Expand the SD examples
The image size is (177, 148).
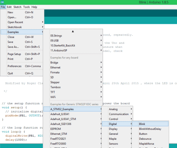(73, 77)
